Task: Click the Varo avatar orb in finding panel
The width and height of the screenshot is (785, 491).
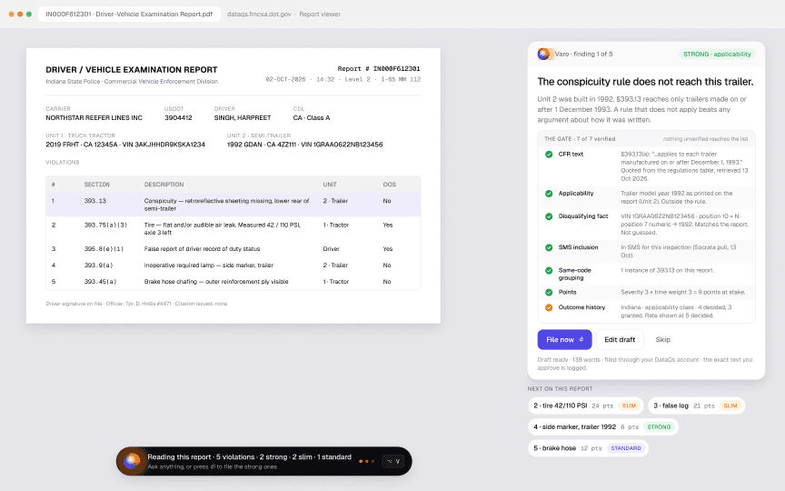Action: (x=543, y=55)
